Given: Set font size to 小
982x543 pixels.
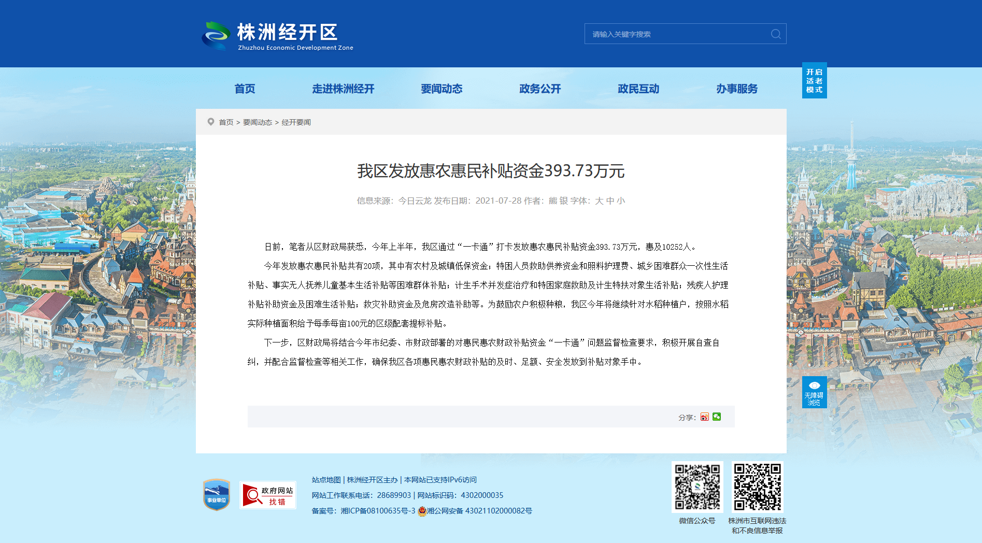Looking at the screenshot, I should click(621, 201).
